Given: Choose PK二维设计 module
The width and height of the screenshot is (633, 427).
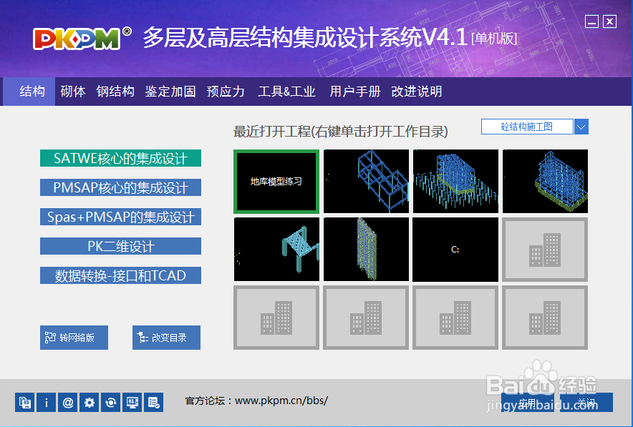Looking at the screenshot, I should click(120, 246).
